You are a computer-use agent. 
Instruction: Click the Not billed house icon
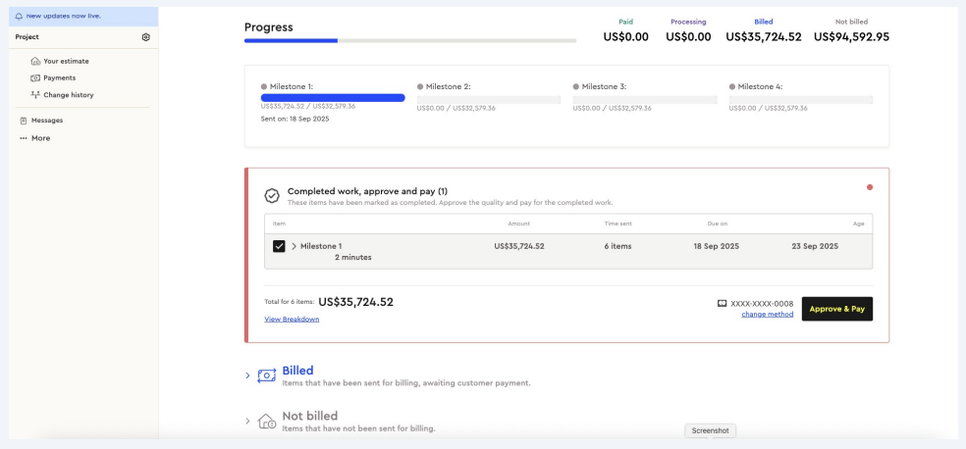[266, 422]
